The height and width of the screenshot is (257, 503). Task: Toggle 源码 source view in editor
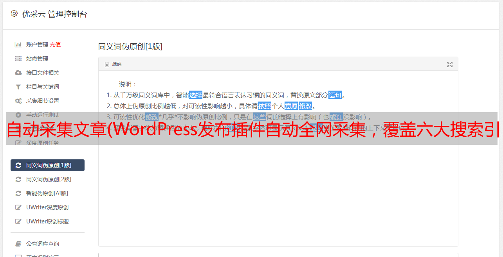[113, 64]
